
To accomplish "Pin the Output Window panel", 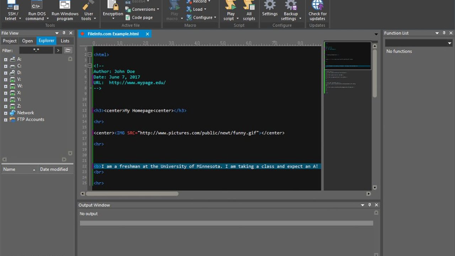I will pyautogui.click(x=369, y=205).
